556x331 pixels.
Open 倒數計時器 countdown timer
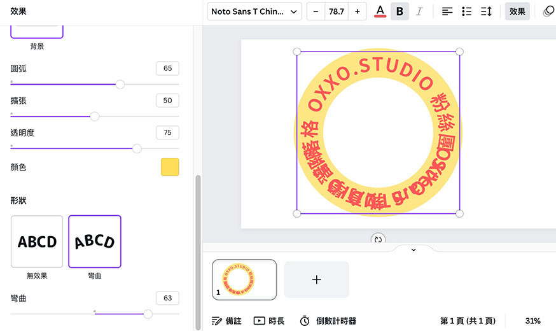[328, 321]
